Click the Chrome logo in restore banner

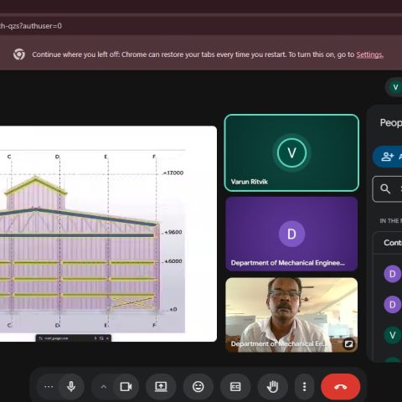[19, 54]
